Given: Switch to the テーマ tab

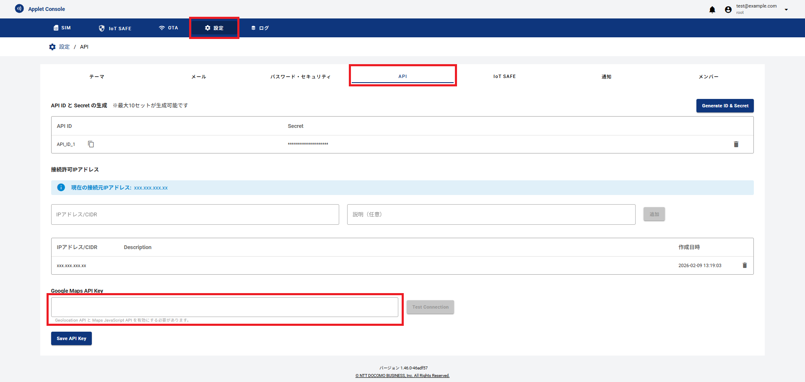Looking at the screenshot, I should pos(97,77).
